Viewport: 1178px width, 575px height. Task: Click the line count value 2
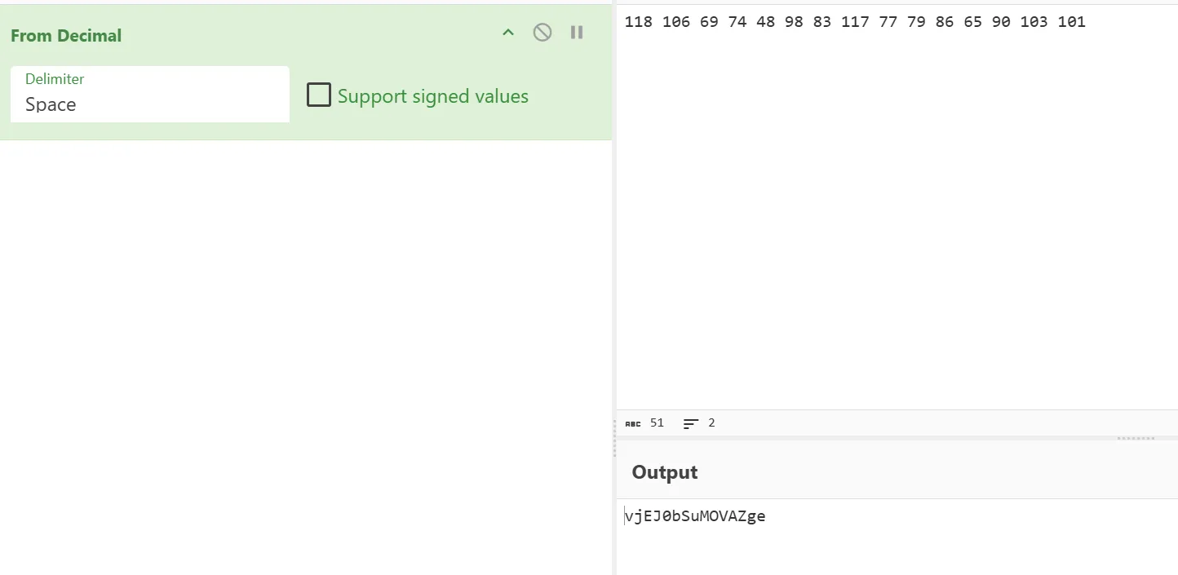click(711, 423)
